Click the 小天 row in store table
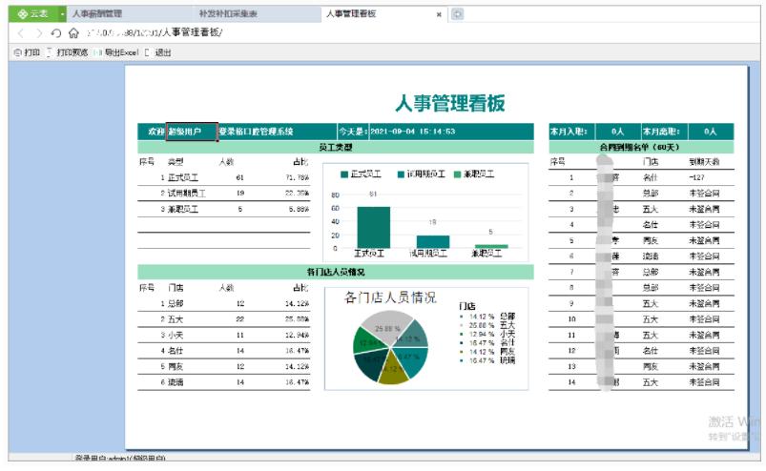 (224, 335)
